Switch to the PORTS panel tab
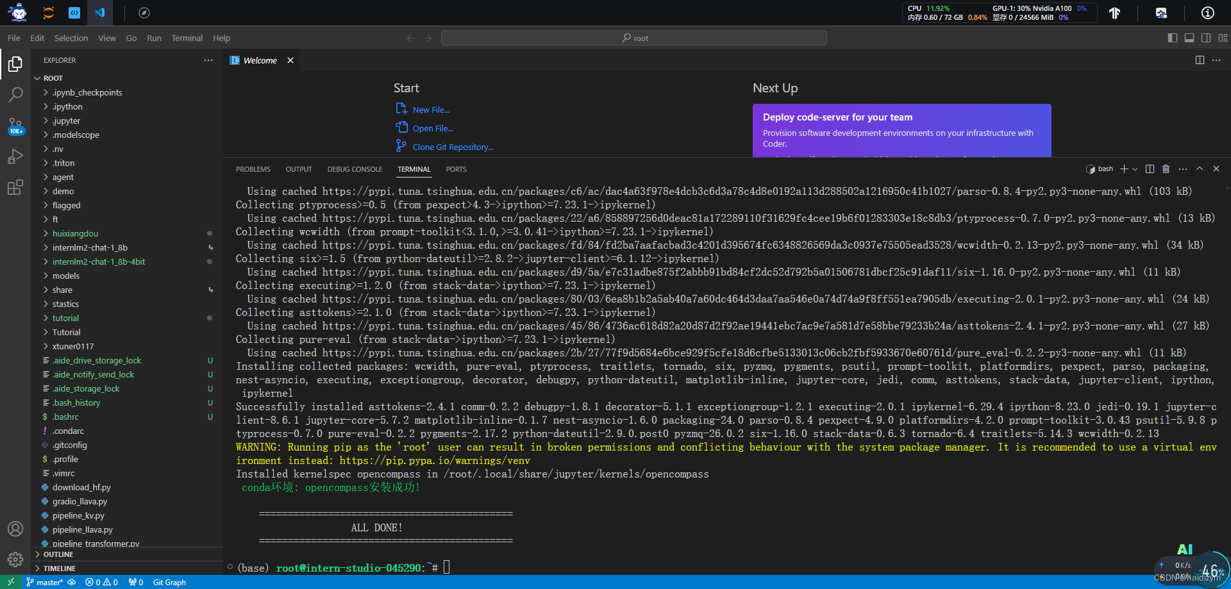This screenshot has width=1231, height=589. pos(456,169)
